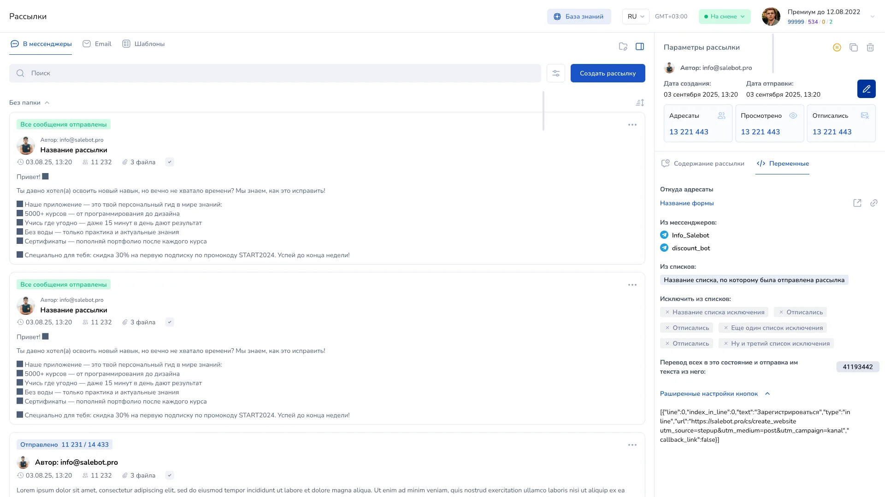Click into the 'Поиск' search field
The width and height of the screenshot is (885, 497).
click(277, 73)
